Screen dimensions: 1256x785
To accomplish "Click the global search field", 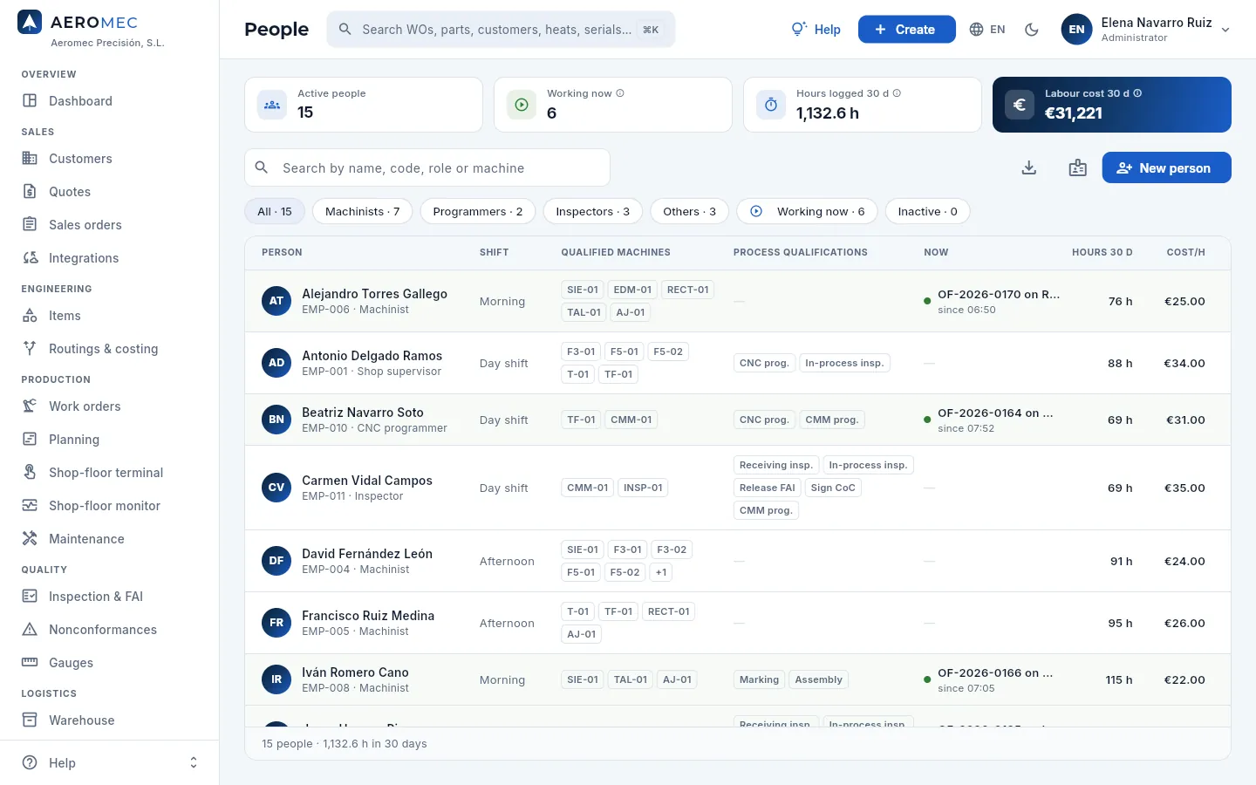I will pos(501,30).
